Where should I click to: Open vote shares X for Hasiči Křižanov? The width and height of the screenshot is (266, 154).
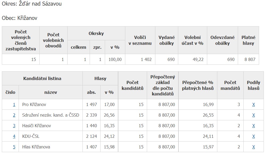[x=253, y=126]
